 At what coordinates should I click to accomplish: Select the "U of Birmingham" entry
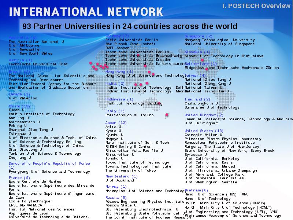coord(201,123)
